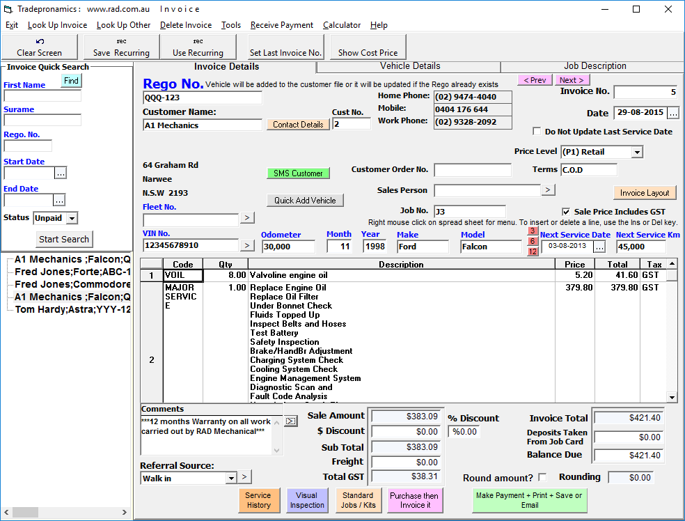The height and width of the screenshot is (521, 685).
Task: Open the Receive Payment menu
Action: (282, 25)
